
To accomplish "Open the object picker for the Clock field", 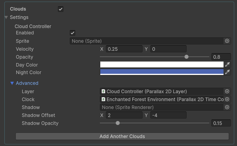I will tap(227, 99).
